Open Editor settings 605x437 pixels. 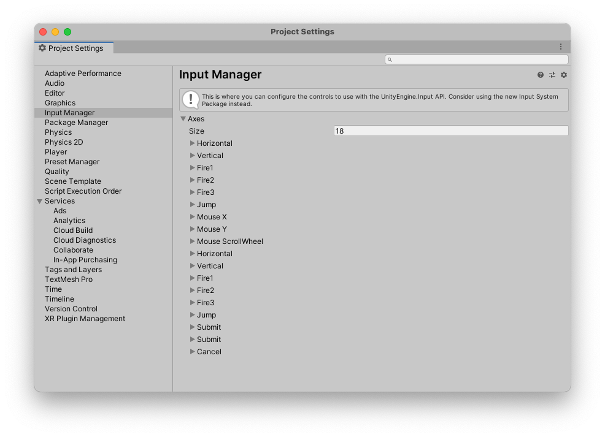tap(55, 93)
